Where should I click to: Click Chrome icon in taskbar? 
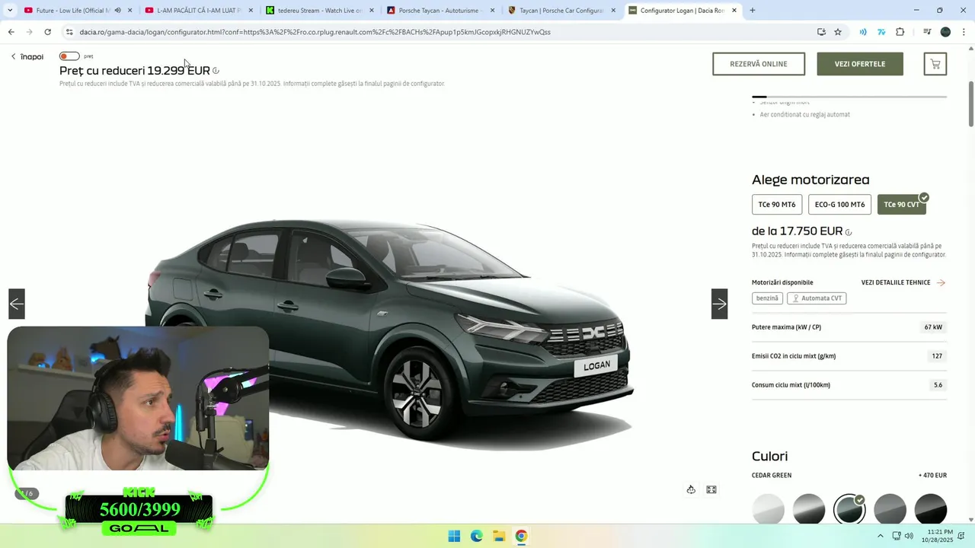click(x=521, y=536)
